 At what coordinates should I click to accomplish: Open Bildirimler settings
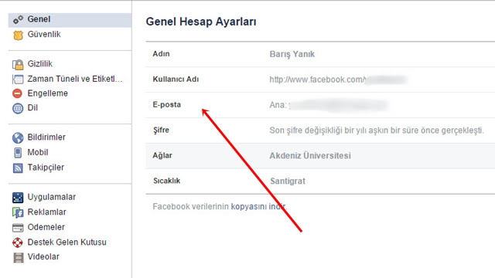46,137
